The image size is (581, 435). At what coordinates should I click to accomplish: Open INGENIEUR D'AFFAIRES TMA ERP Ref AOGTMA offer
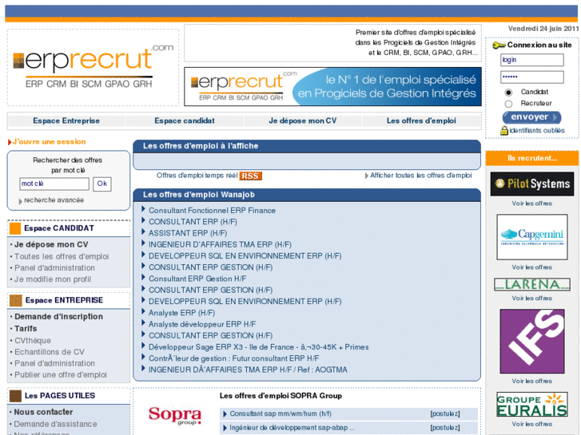click(x=248, y=370)
